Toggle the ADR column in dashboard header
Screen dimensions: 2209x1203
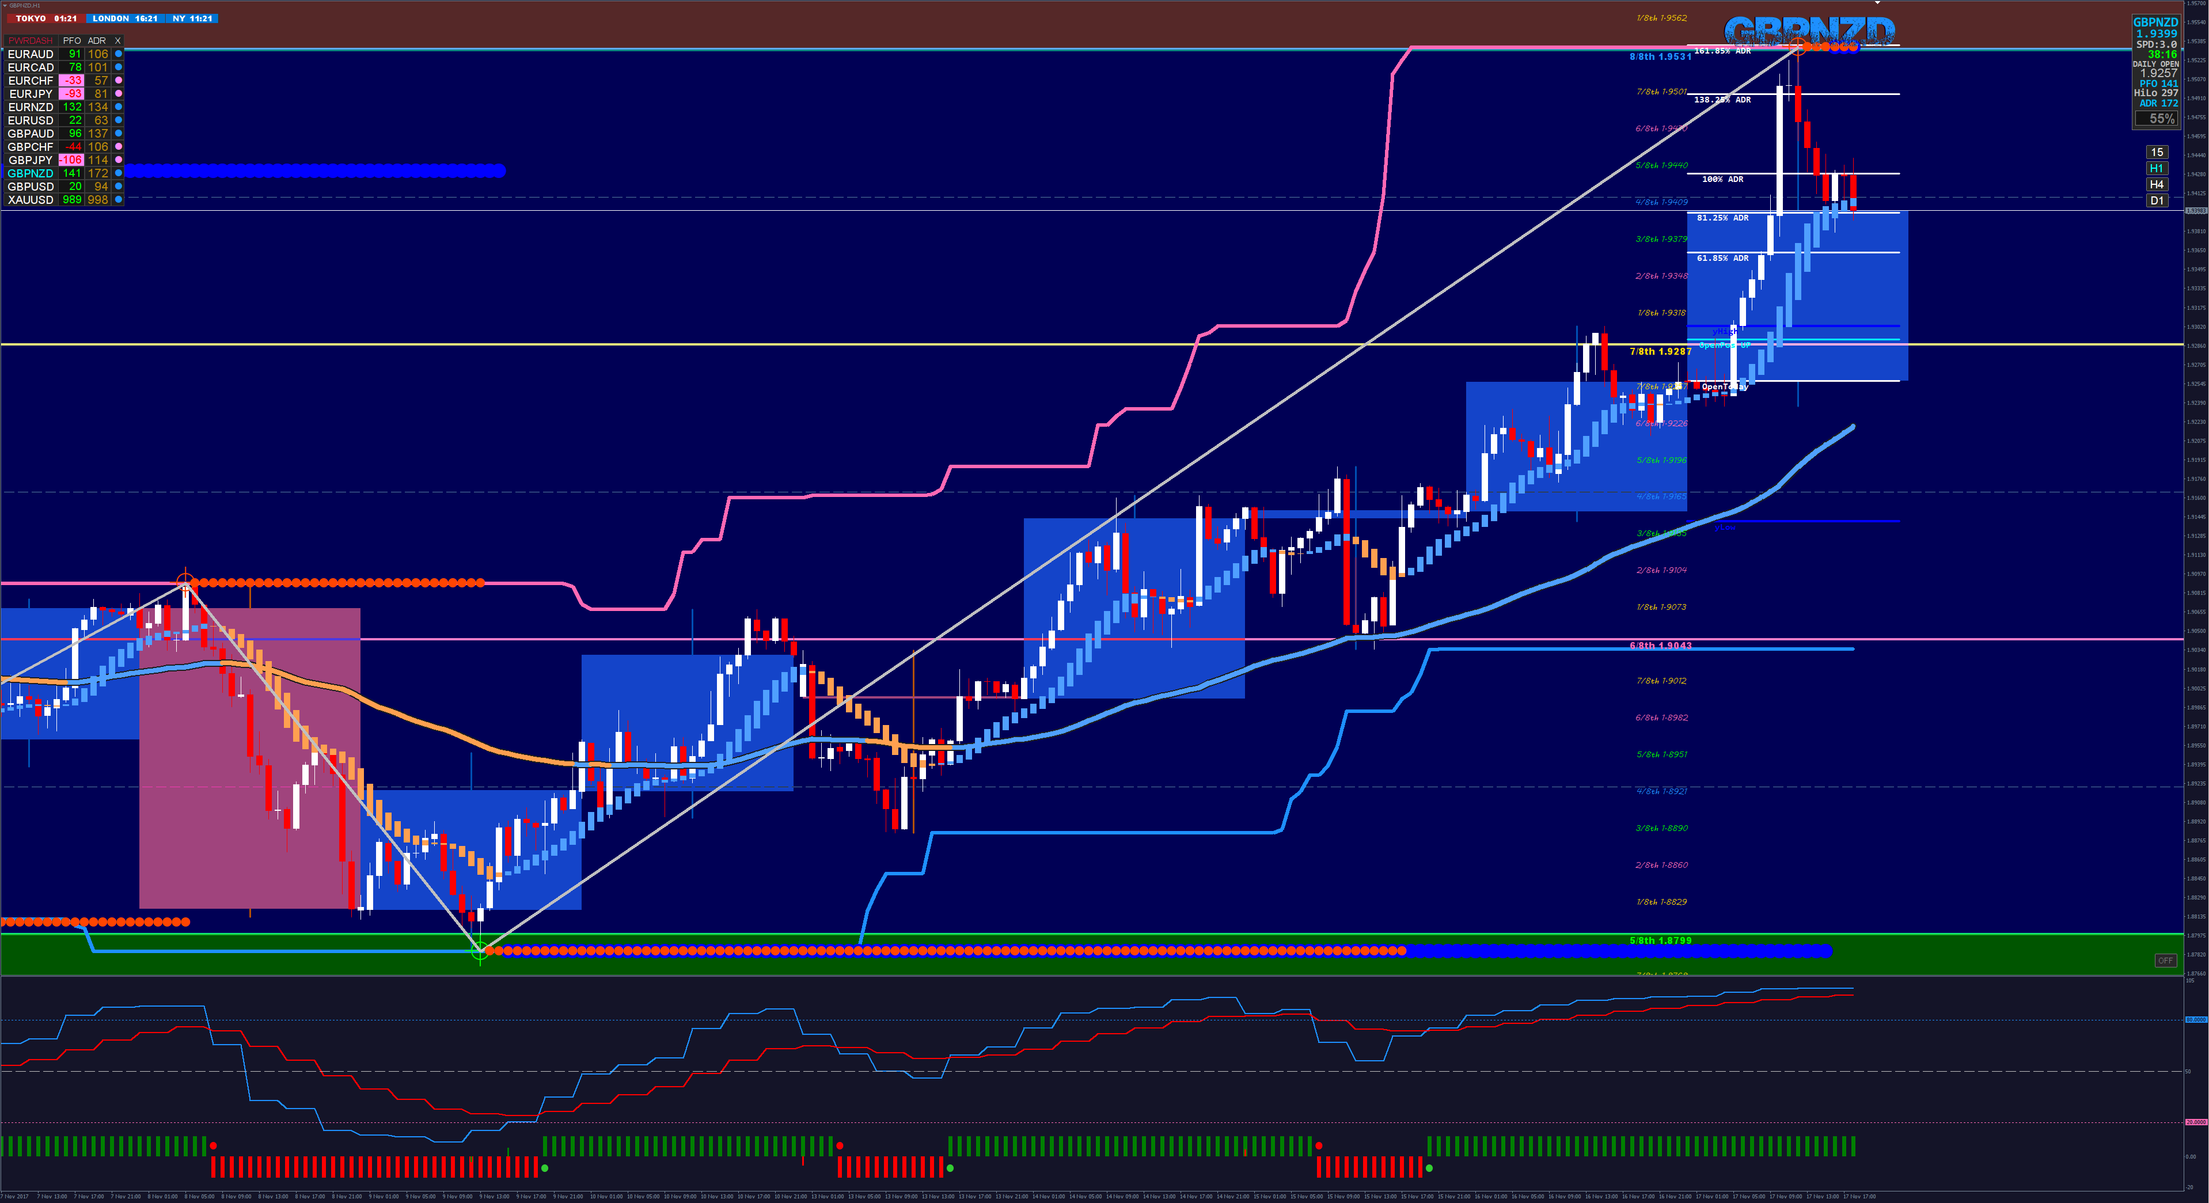click(97, 40)
